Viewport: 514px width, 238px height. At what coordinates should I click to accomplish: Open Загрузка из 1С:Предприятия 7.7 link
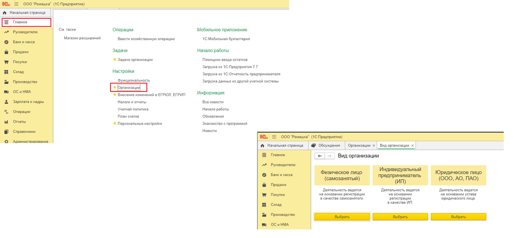point(230,67)
